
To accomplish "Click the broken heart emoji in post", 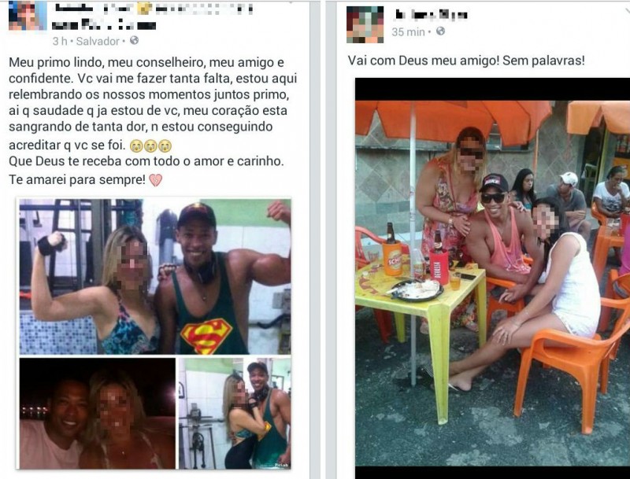I will [x=155, y=180].
